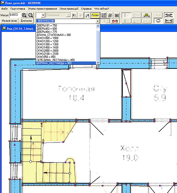Toggle the yellow Готово button
177x193 pixels.
[x=95, y=15]
